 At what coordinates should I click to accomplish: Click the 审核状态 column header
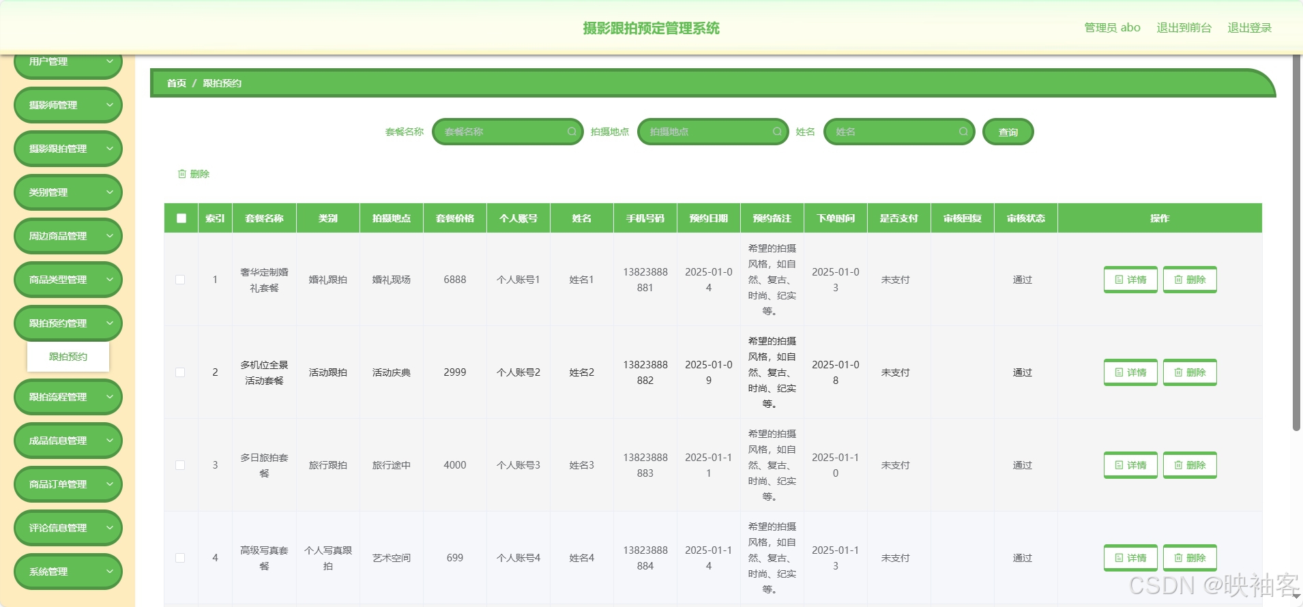click(x=1026, y=218)
